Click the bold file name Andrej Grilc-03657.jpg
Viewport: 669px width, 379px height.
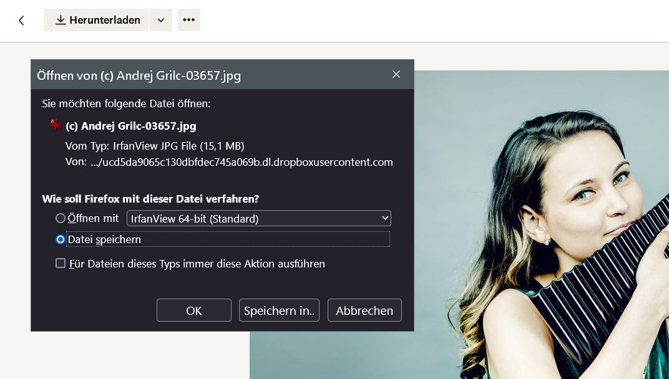pos(131,126)
